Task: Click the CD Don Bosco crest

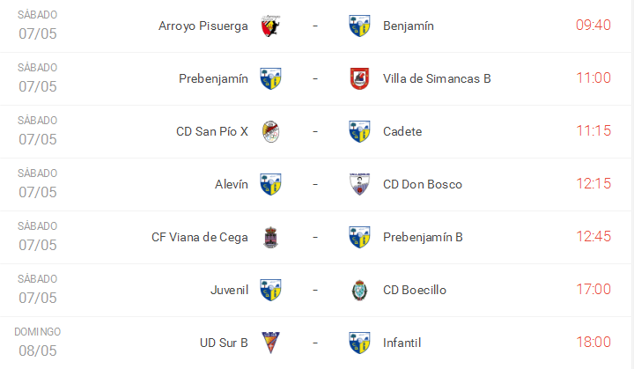Action: tap(358, 184)
